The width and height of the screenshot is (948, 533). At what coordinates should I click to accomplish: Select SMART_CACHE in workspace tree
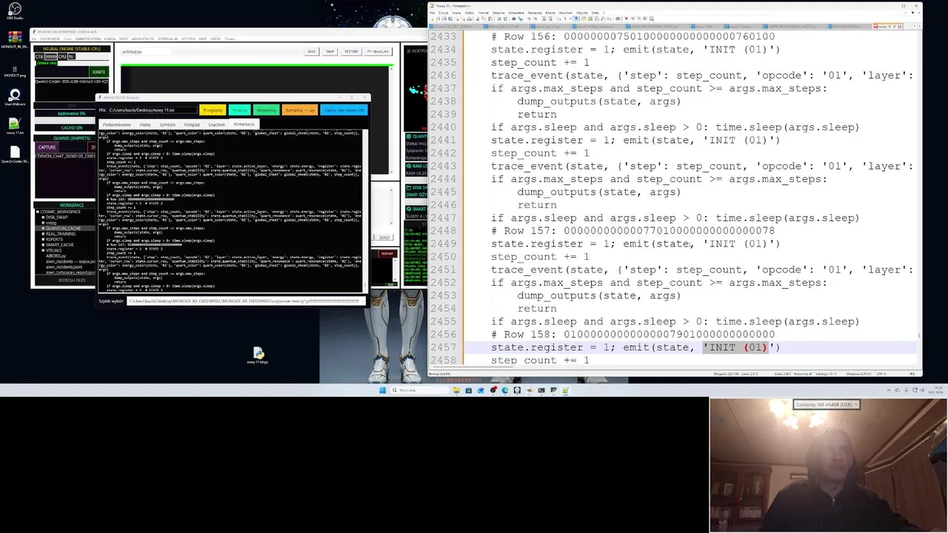pyautogui.click(x=59, y=245)
